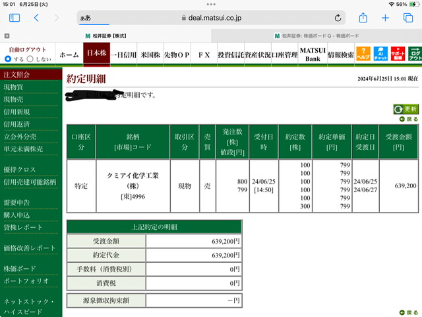Click the 24/06/27 settlement date
Viewport: 422px width, 317px height.
pyautogui.click(x=365, y=190)
